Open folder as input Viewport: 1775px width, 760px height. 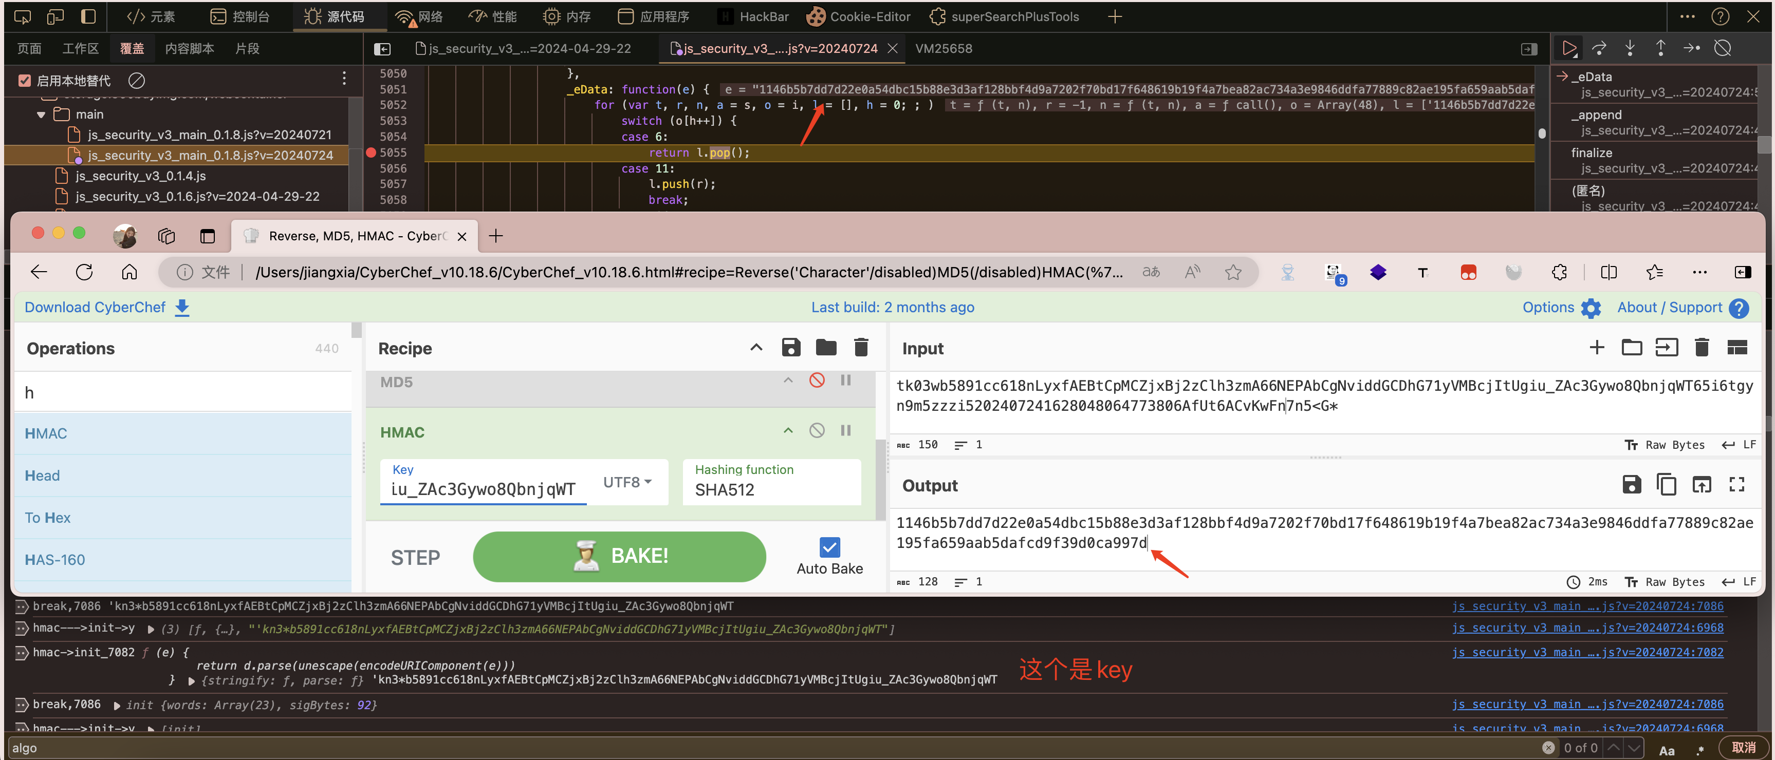click(1631, 348)
